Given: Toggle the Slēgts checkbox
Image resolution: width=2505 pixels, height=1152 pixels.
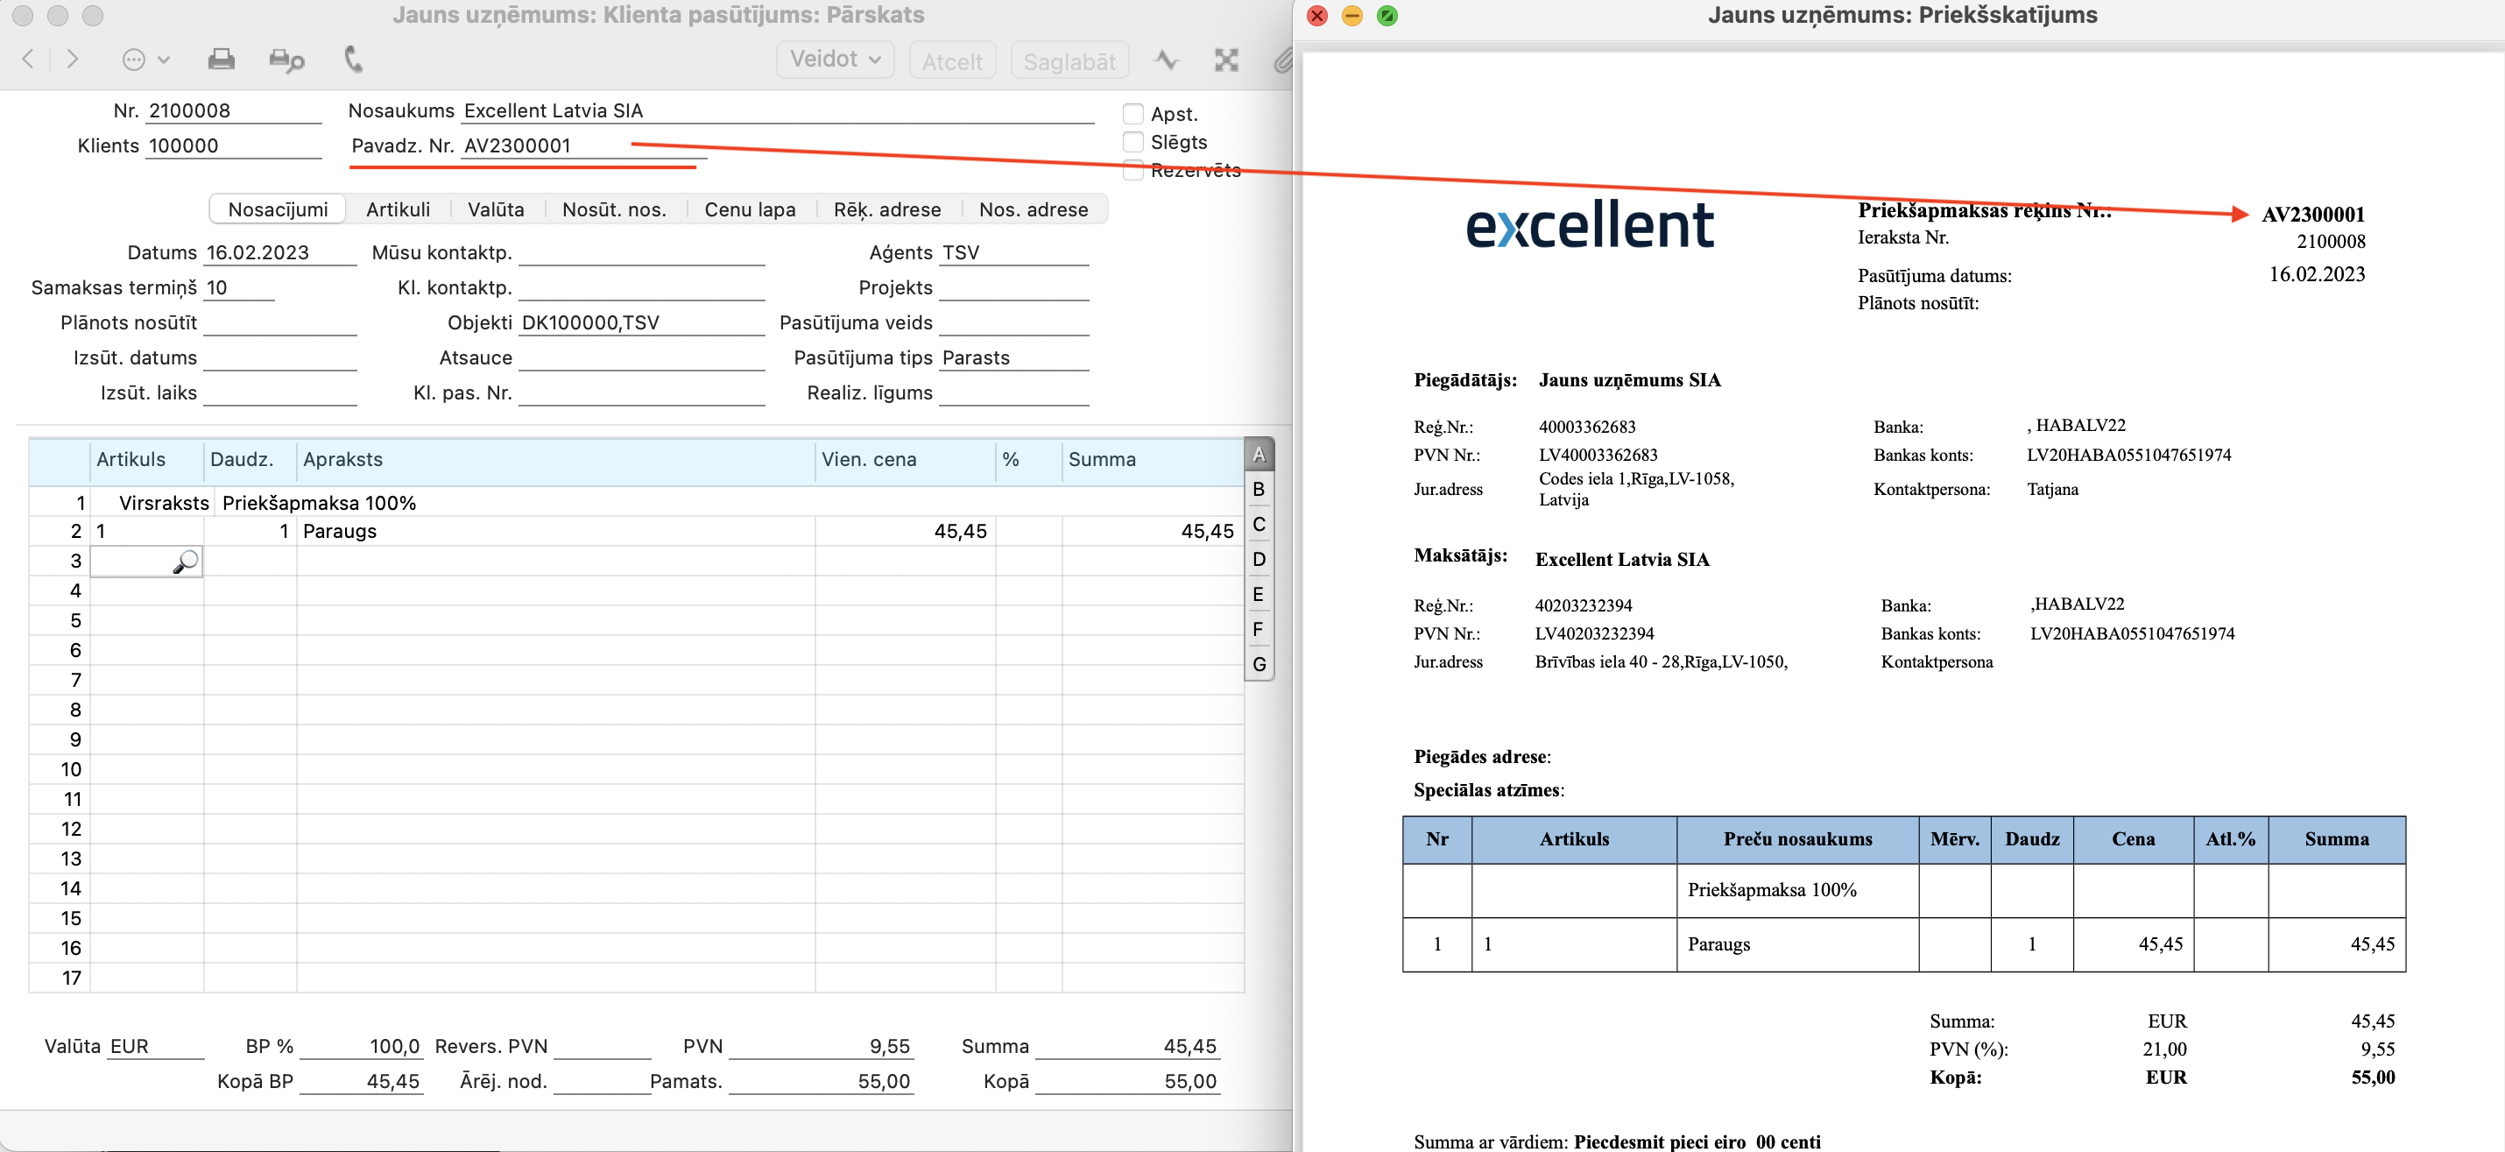Looking at the screenshot, I should [x=1133, y=142].
